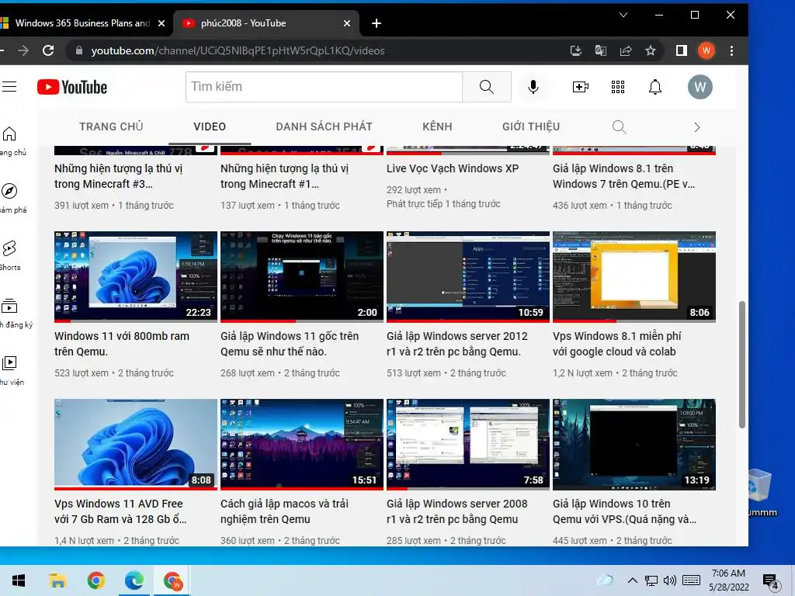The image size is (795, 596).
Task: Open the DANH SÁCH PHÁT tab
Action: point(324,126)
